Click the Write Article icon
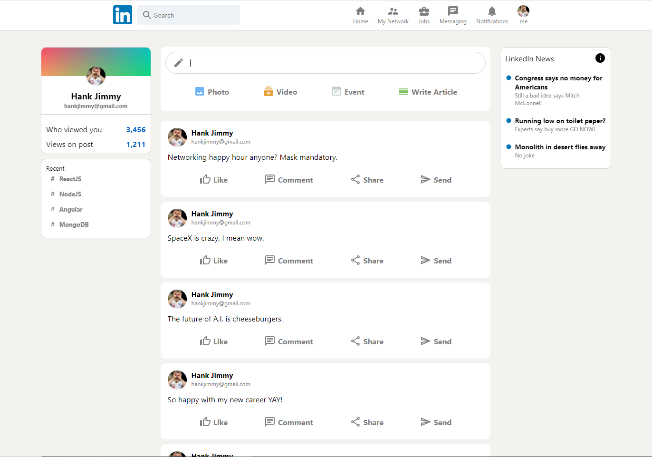 403,91
